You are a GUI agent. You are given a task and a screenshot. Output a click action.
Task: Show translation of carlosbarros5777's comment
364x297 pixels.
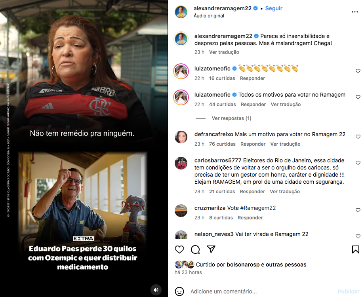pyautogui.click(x=285, y=192)
